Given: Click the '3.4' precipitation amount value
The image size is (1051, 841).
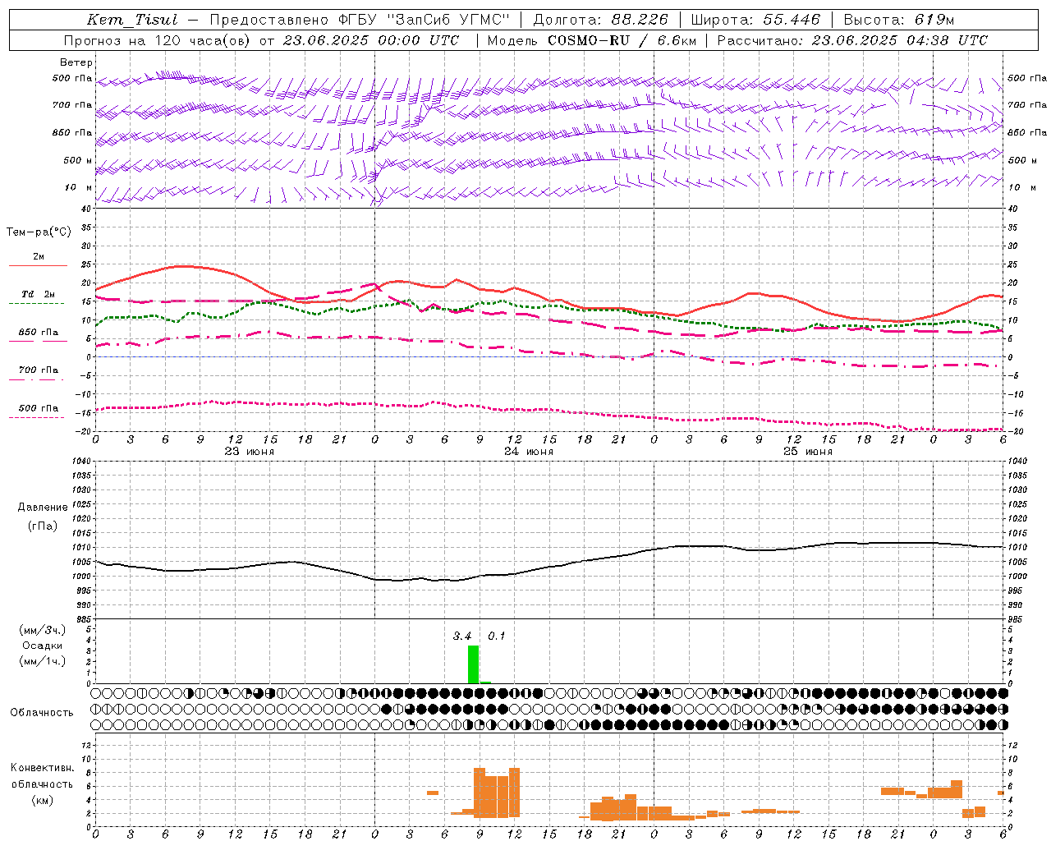Looking at the screenshot, I should click(x=462, y=636).
